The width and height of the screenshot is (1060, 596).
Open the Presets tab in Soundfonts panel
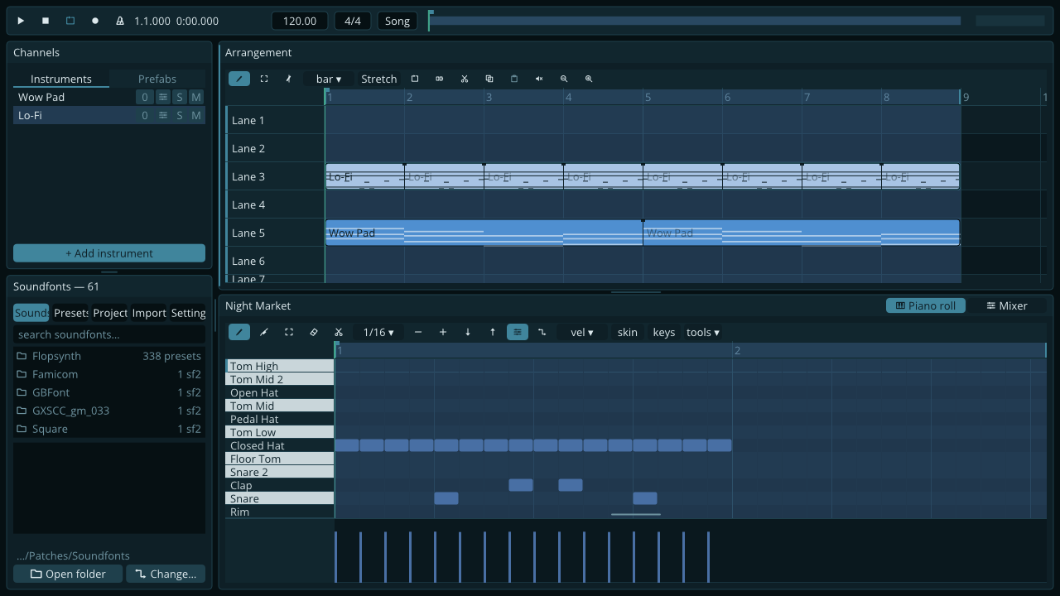(x=70, y=313)
